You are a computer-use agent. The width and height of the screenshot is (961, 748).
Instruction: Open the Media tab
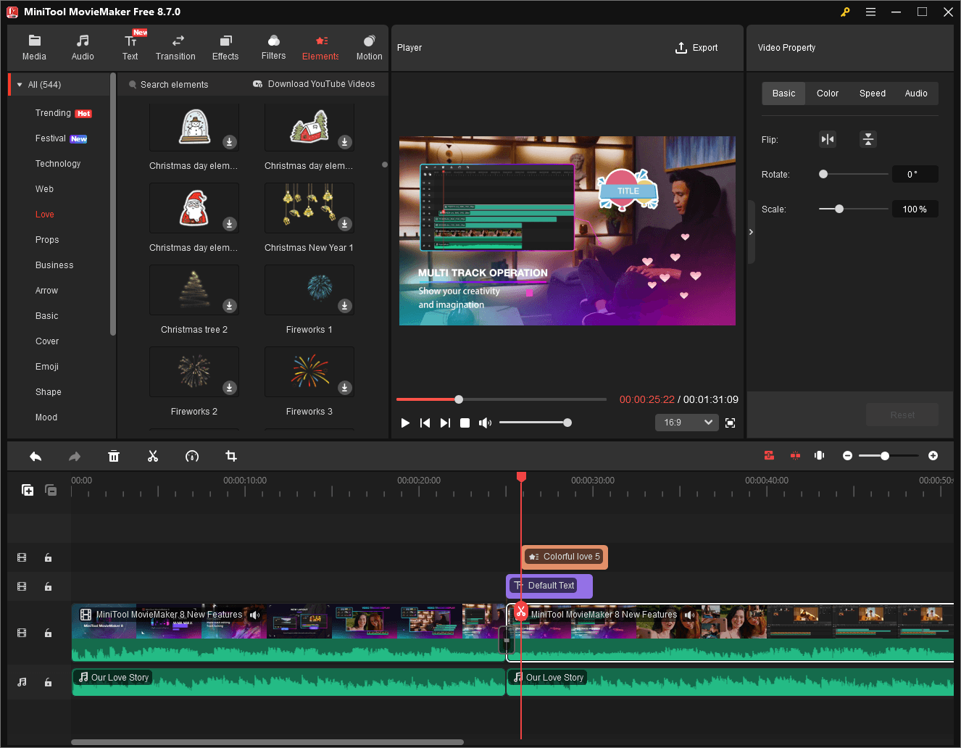34,48
